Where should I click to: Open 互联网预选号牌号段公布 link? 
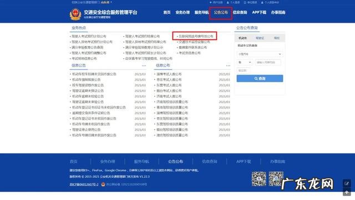[196, 36]
